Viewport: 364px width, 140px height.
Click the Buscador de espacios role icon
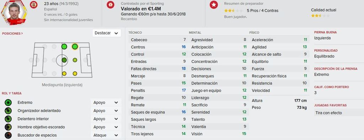click(8, 135)
